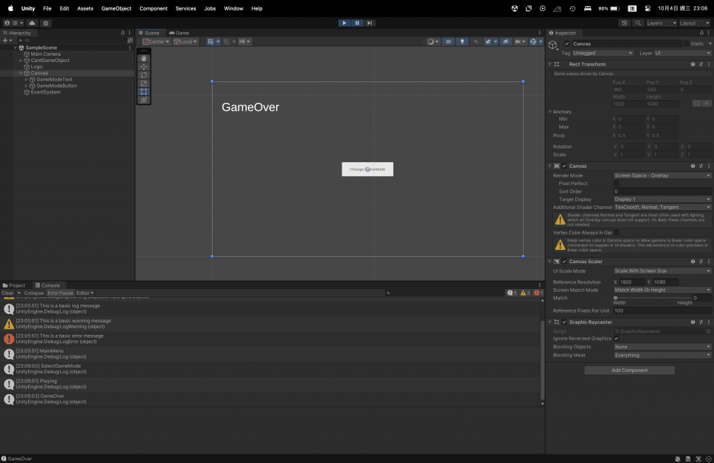Open the Render Mode dropdown
714x463 pixels.
tap(662, 175)
